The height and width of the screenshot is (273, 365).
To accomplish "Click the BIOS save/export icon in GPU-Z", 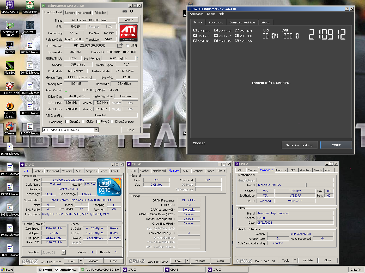I will click(120, 45).
